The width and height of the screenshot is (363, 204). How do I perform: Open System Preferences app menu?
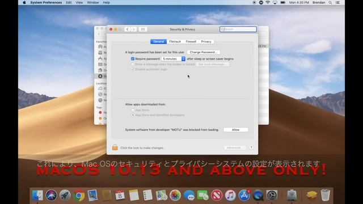tap(46, 2)
